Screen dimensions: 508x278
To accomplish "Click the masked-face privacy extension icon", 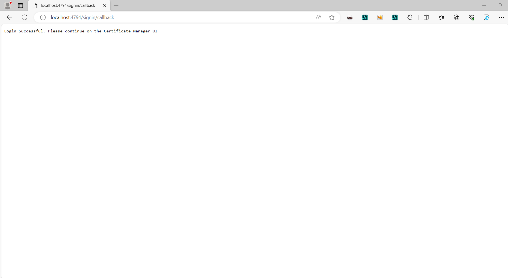I will pyautogui.click(x=350, y=17).
